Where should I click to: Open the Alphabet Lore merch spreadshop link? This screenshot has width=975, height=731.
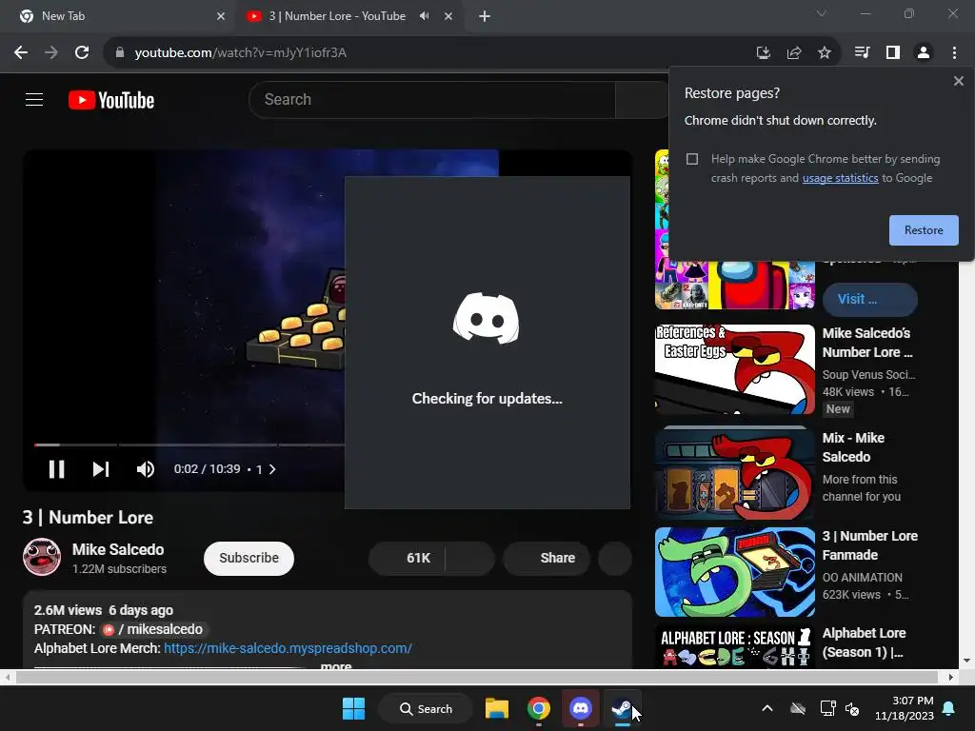pyautogui.click(x=288, y=648)
